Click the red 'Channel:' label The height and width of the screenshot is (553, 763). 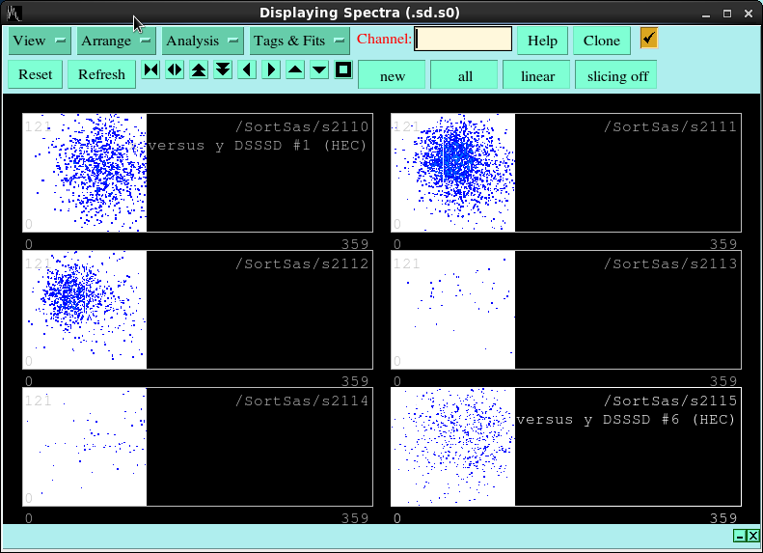[385, 39]
